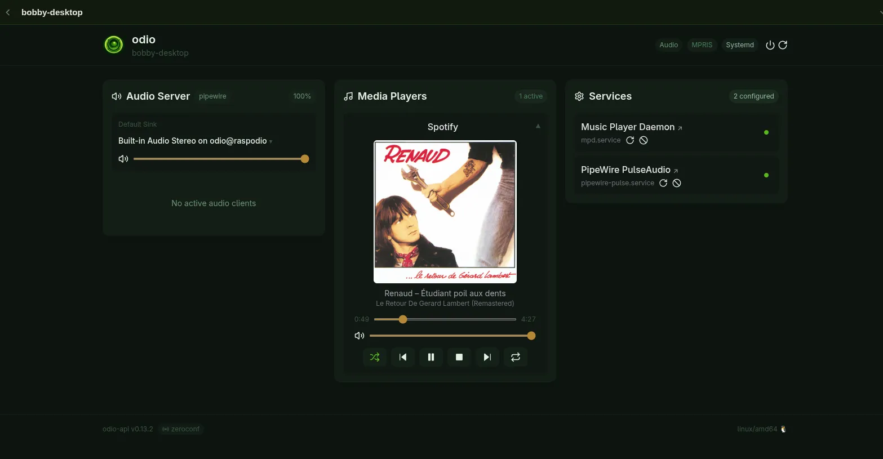Click the album name Le Retour De Gerard Lambert
The width and height of the screenshot is (883, 459).
[445, 304]
